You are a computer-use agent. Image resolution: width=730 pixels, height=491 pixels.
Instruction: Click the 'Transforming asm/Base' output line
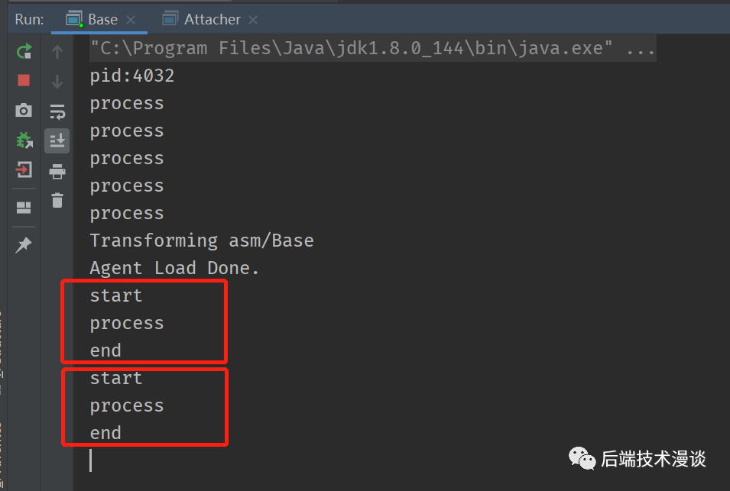tap(202, 241)
